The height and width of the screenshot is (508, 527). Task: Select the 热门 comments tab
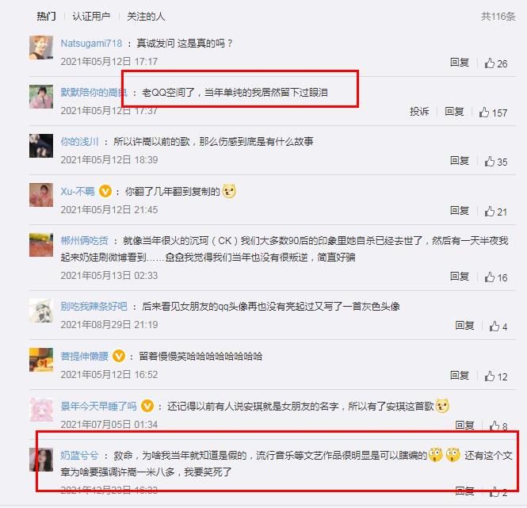[x=47, y=16]
